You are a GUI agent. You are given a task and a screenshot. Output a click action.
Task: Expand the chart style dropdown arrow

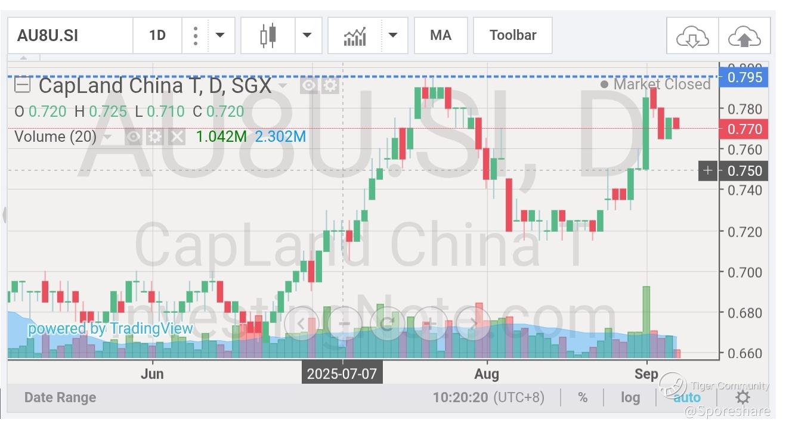[307, 35]
